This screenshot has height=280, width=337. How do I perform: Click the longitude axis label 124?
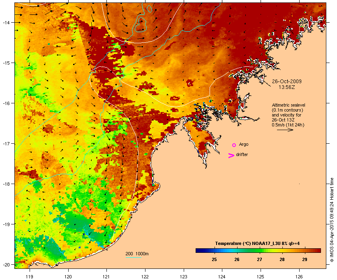coord(222,277)
